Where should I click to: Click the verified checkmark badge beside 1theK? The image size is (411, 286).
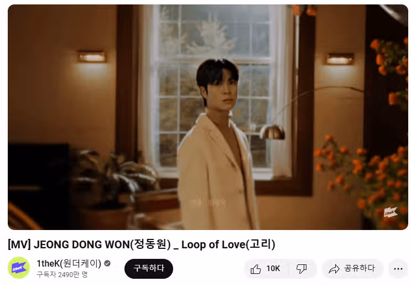(107, 263)
